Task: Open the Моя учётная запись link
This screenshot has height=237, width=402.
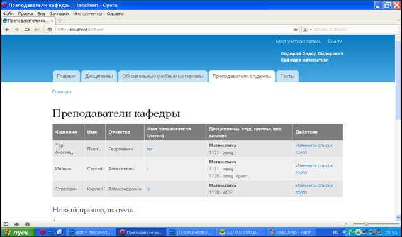Action: (298, 41)
